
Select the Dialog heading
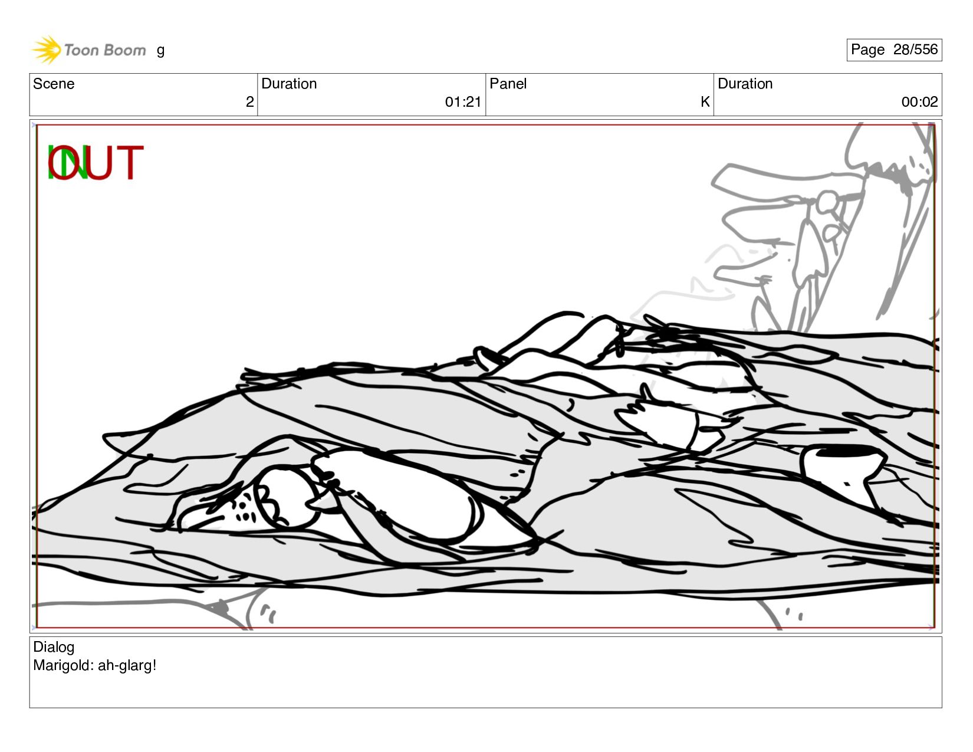[x=54, y=647]
